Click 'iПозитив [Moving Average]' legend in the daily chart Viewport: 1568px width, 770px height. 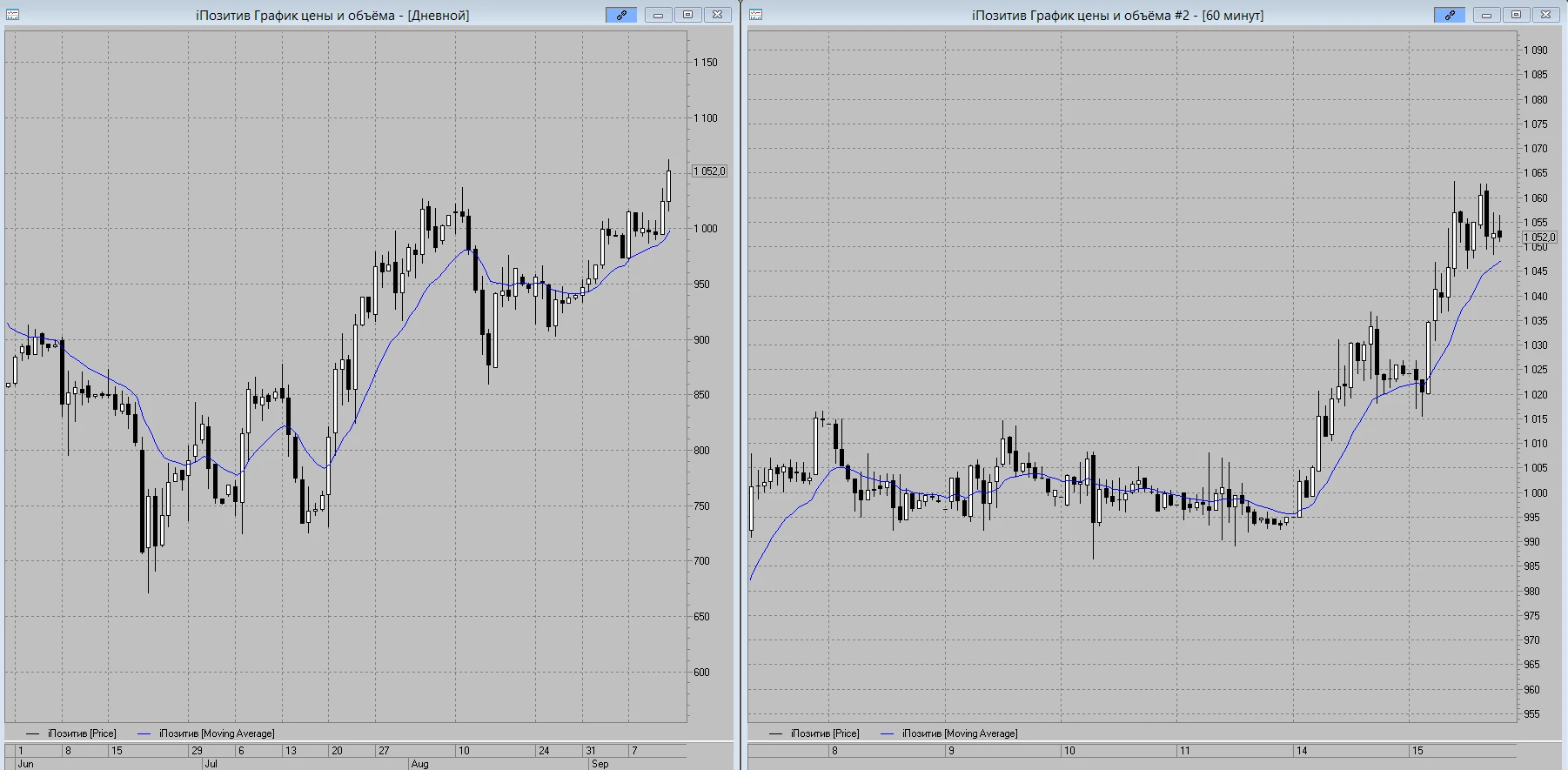(217, 733)
